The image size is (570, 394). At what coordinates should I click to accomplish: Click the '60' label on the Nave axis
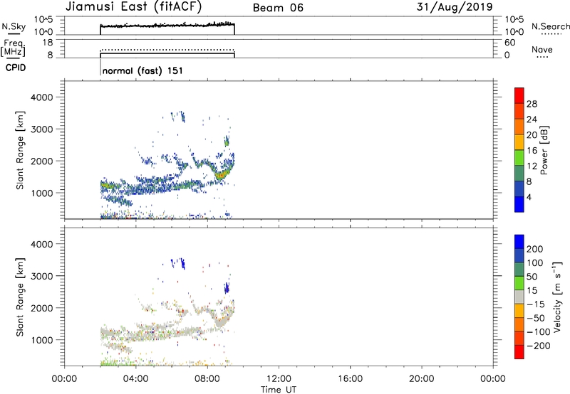(x=509, y=43)
